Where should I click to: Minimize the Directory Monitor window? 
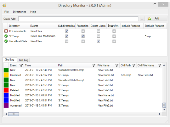(x=149, y=5)
